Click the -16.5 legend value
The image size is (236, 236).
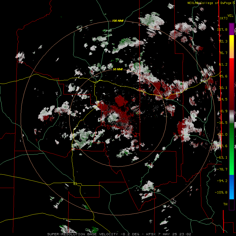click(222, 123)
